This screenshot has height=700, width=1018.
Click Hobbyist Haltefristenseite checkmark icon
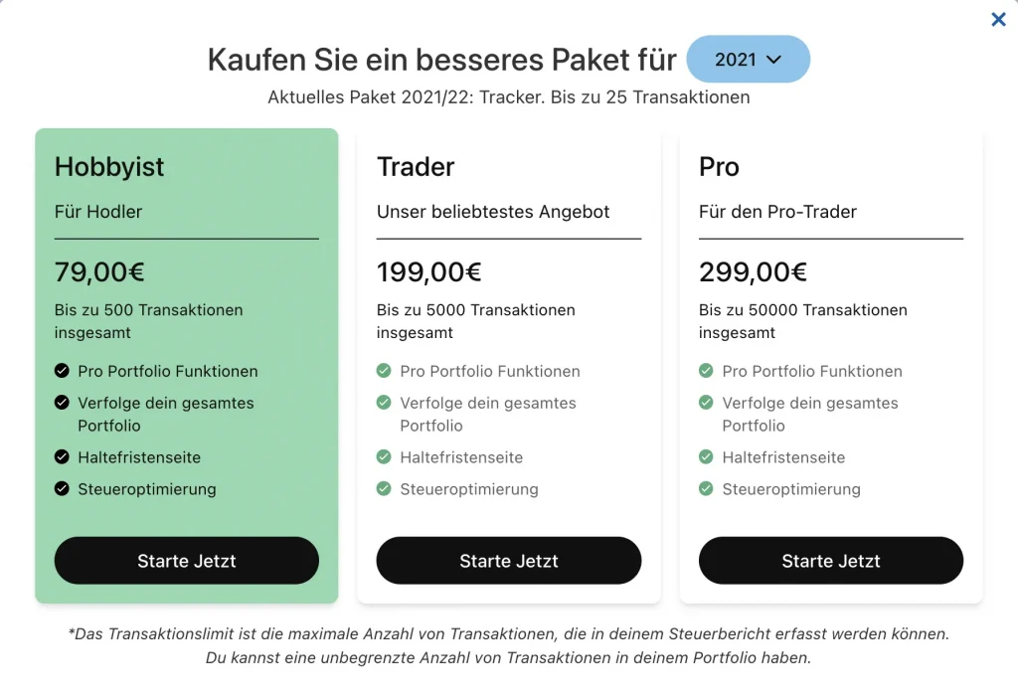[62, 457]
